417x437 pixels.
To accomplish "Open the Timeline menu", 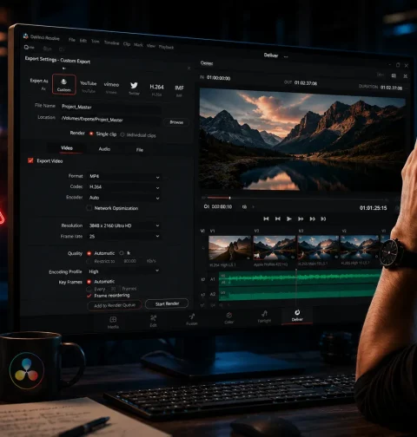I will pos(111,42).
